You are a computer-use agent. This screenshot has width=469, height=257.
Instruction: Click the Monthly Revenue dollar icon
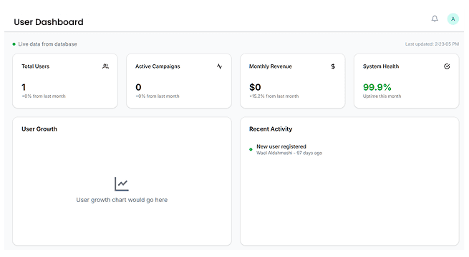(333, 66)
